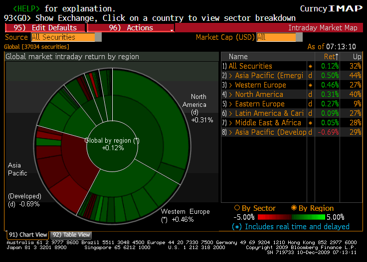The width and height of the screenshot is (367, 262).
Task: Click the North America +0.31% chart label
Action: pyautogui.click(x=198, y=108)
